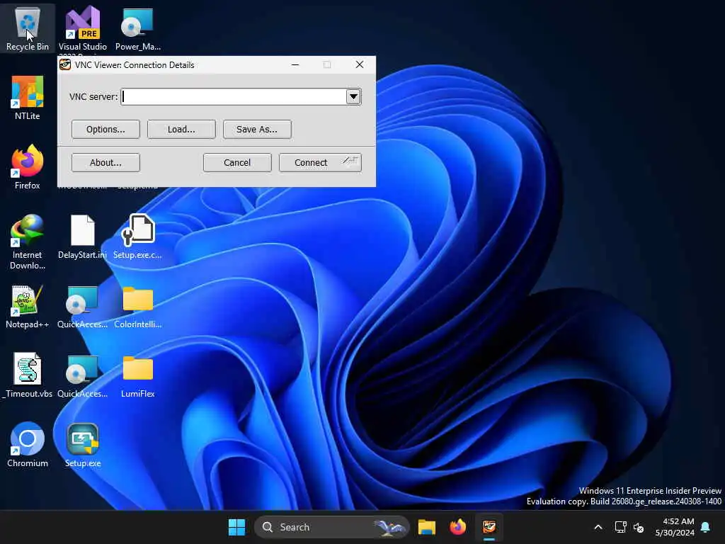Open the network status tray icon
725x544 pixels.
(620, 527)
